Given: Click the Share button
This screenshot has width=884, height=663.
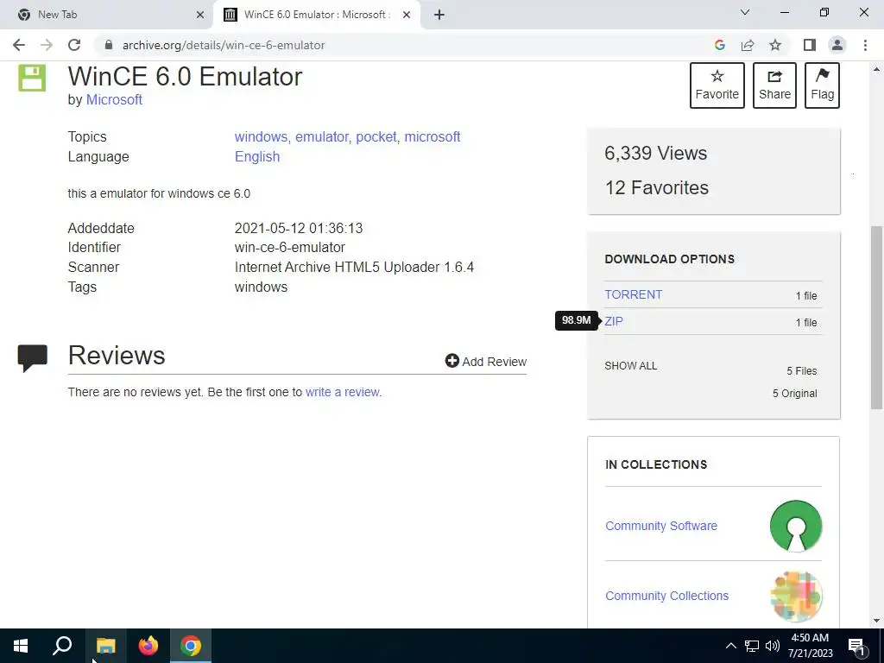Looking at the screenshot, I should click(774, 85).
